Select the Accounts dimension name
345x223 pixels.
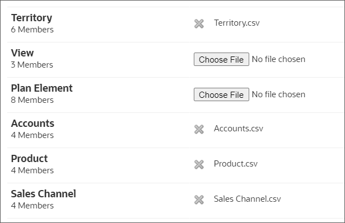click(x=32, y=124)
